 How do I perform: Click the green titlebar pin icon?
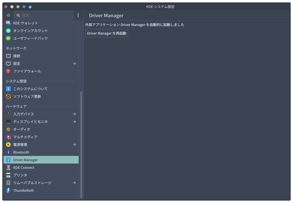[x=30, y=7]
